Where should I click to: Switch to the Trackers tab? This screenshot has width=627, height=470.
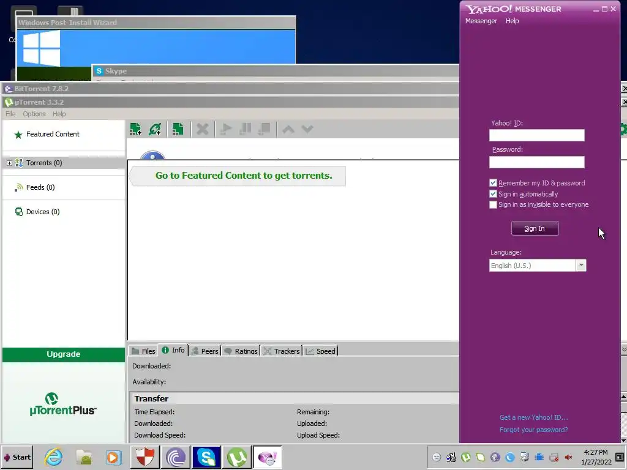click(282, 351)
